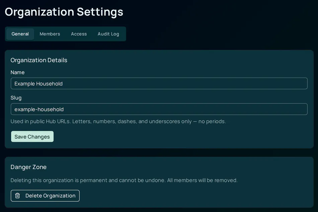Switch to the Members tab
The image size is (318, 212).
(50, 34)
